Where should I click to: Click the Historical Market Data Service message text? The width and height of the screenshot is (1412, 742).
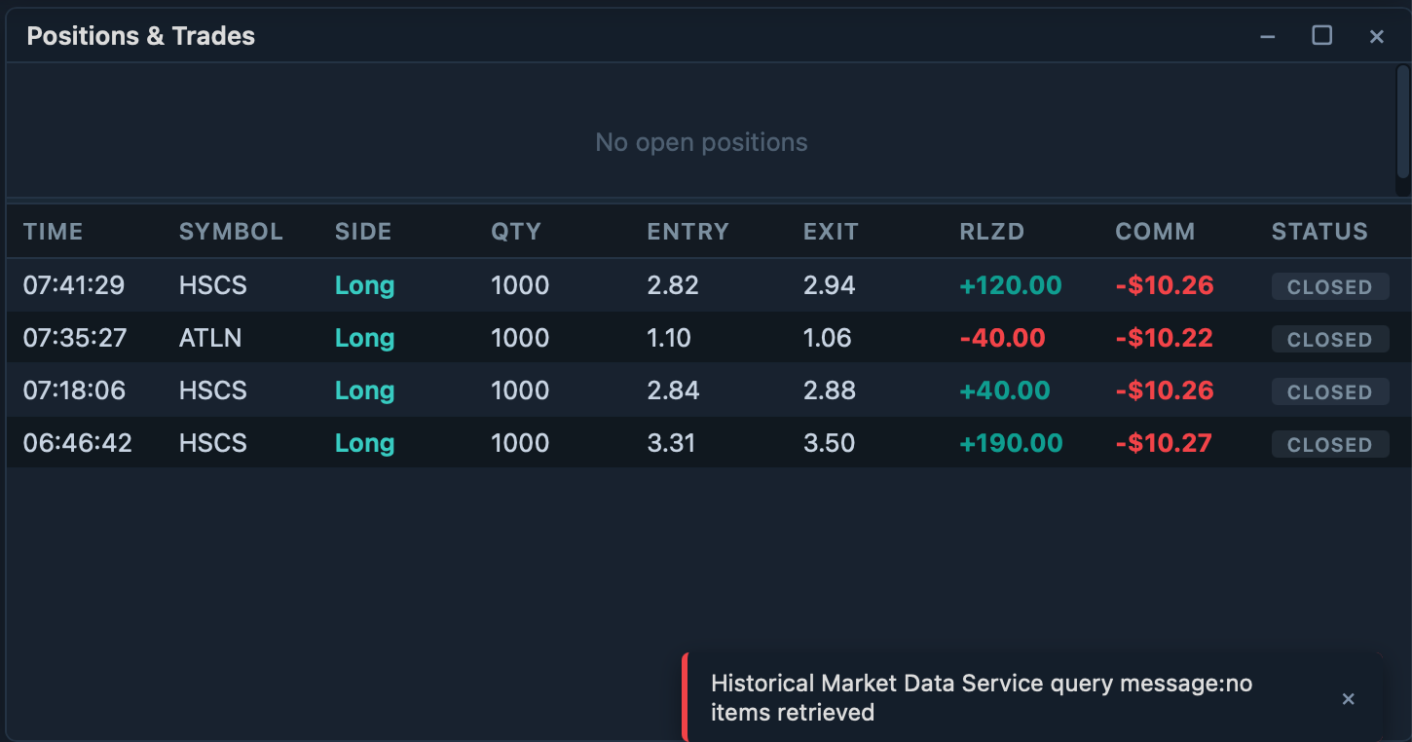(982, 697)
